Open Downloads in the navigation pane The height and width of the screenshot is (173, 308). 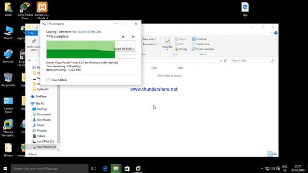coord(41,120)
